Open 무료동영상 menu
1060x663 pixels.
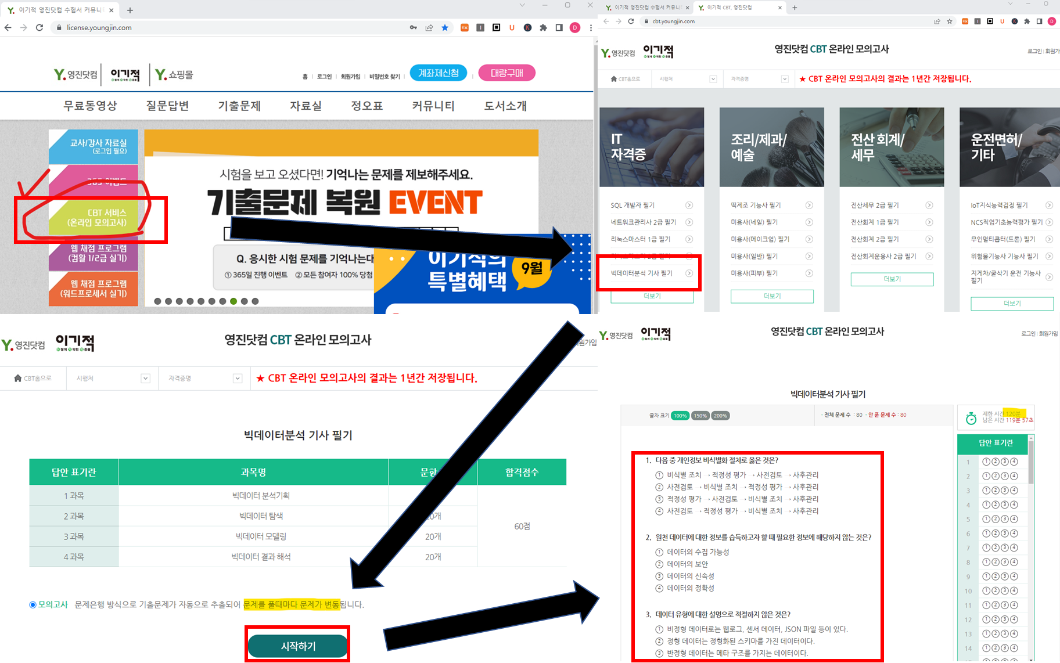tap(91, 106)
